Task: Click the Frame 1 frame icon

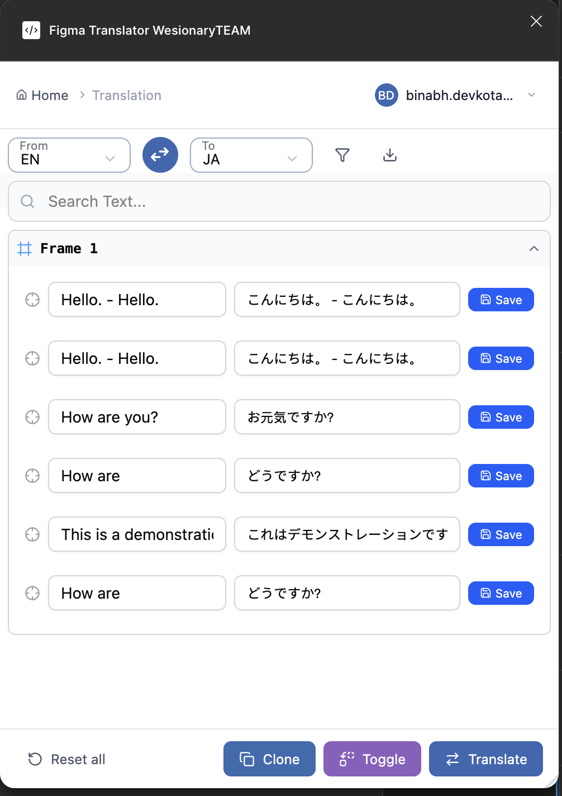Action: tap(25, 249)
